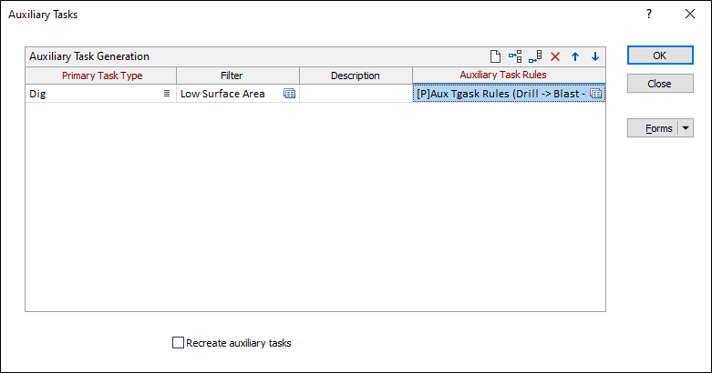Delete the selected row with red X
Viewport: 712px width, 373px height.
click(x=555, y=56)
